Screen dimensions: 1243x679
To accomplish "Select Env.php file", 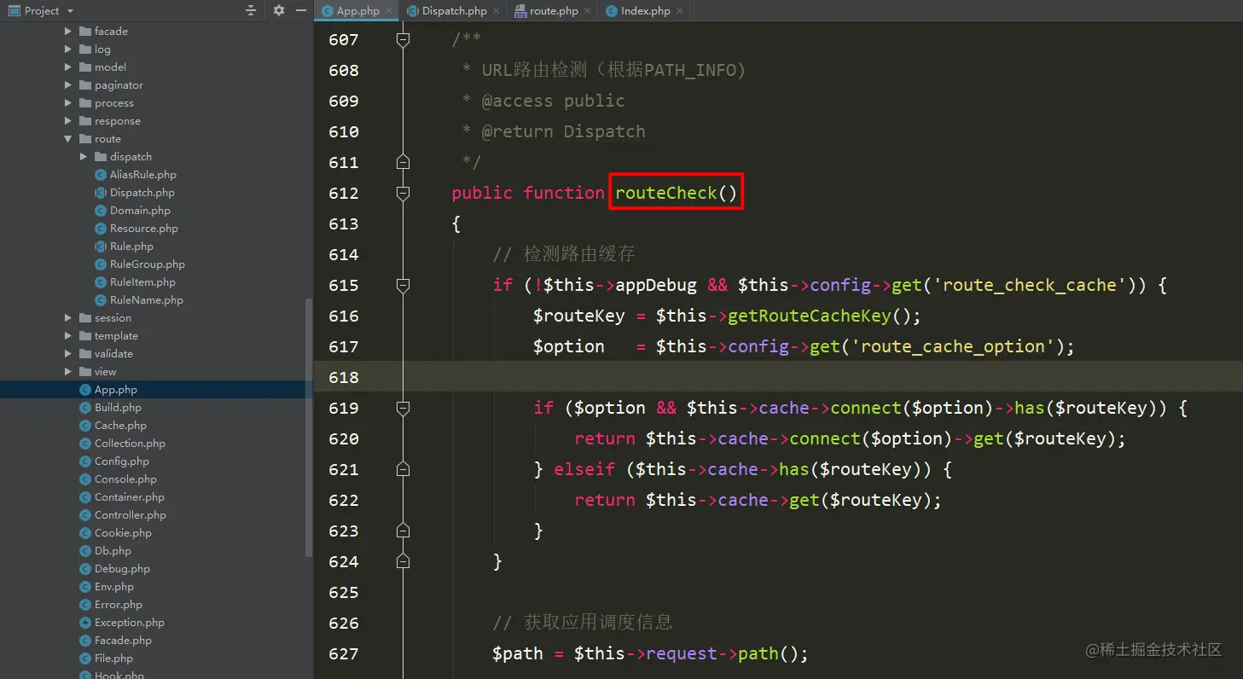I will point(114,587).
